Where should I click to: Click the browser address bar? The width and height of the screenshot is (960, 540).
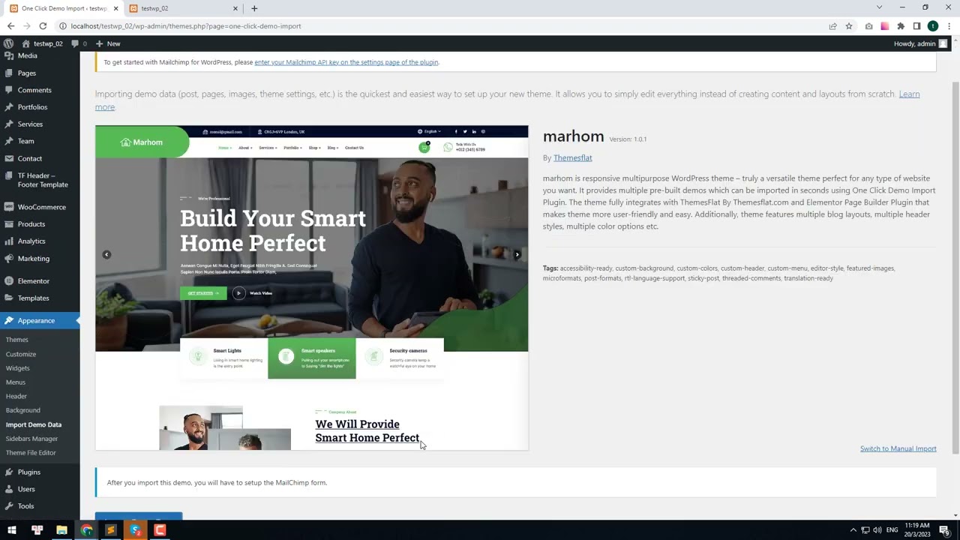442,25
